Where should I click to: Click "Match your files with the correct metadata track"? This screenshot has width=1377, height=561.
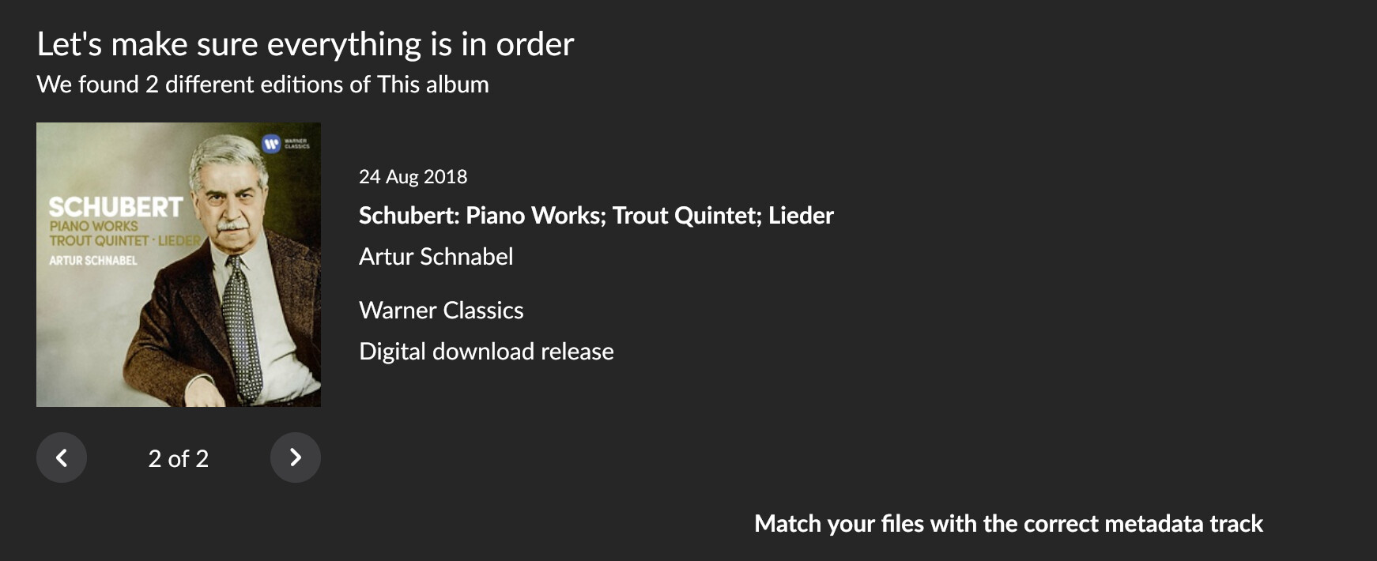[x=1008, y=524]
